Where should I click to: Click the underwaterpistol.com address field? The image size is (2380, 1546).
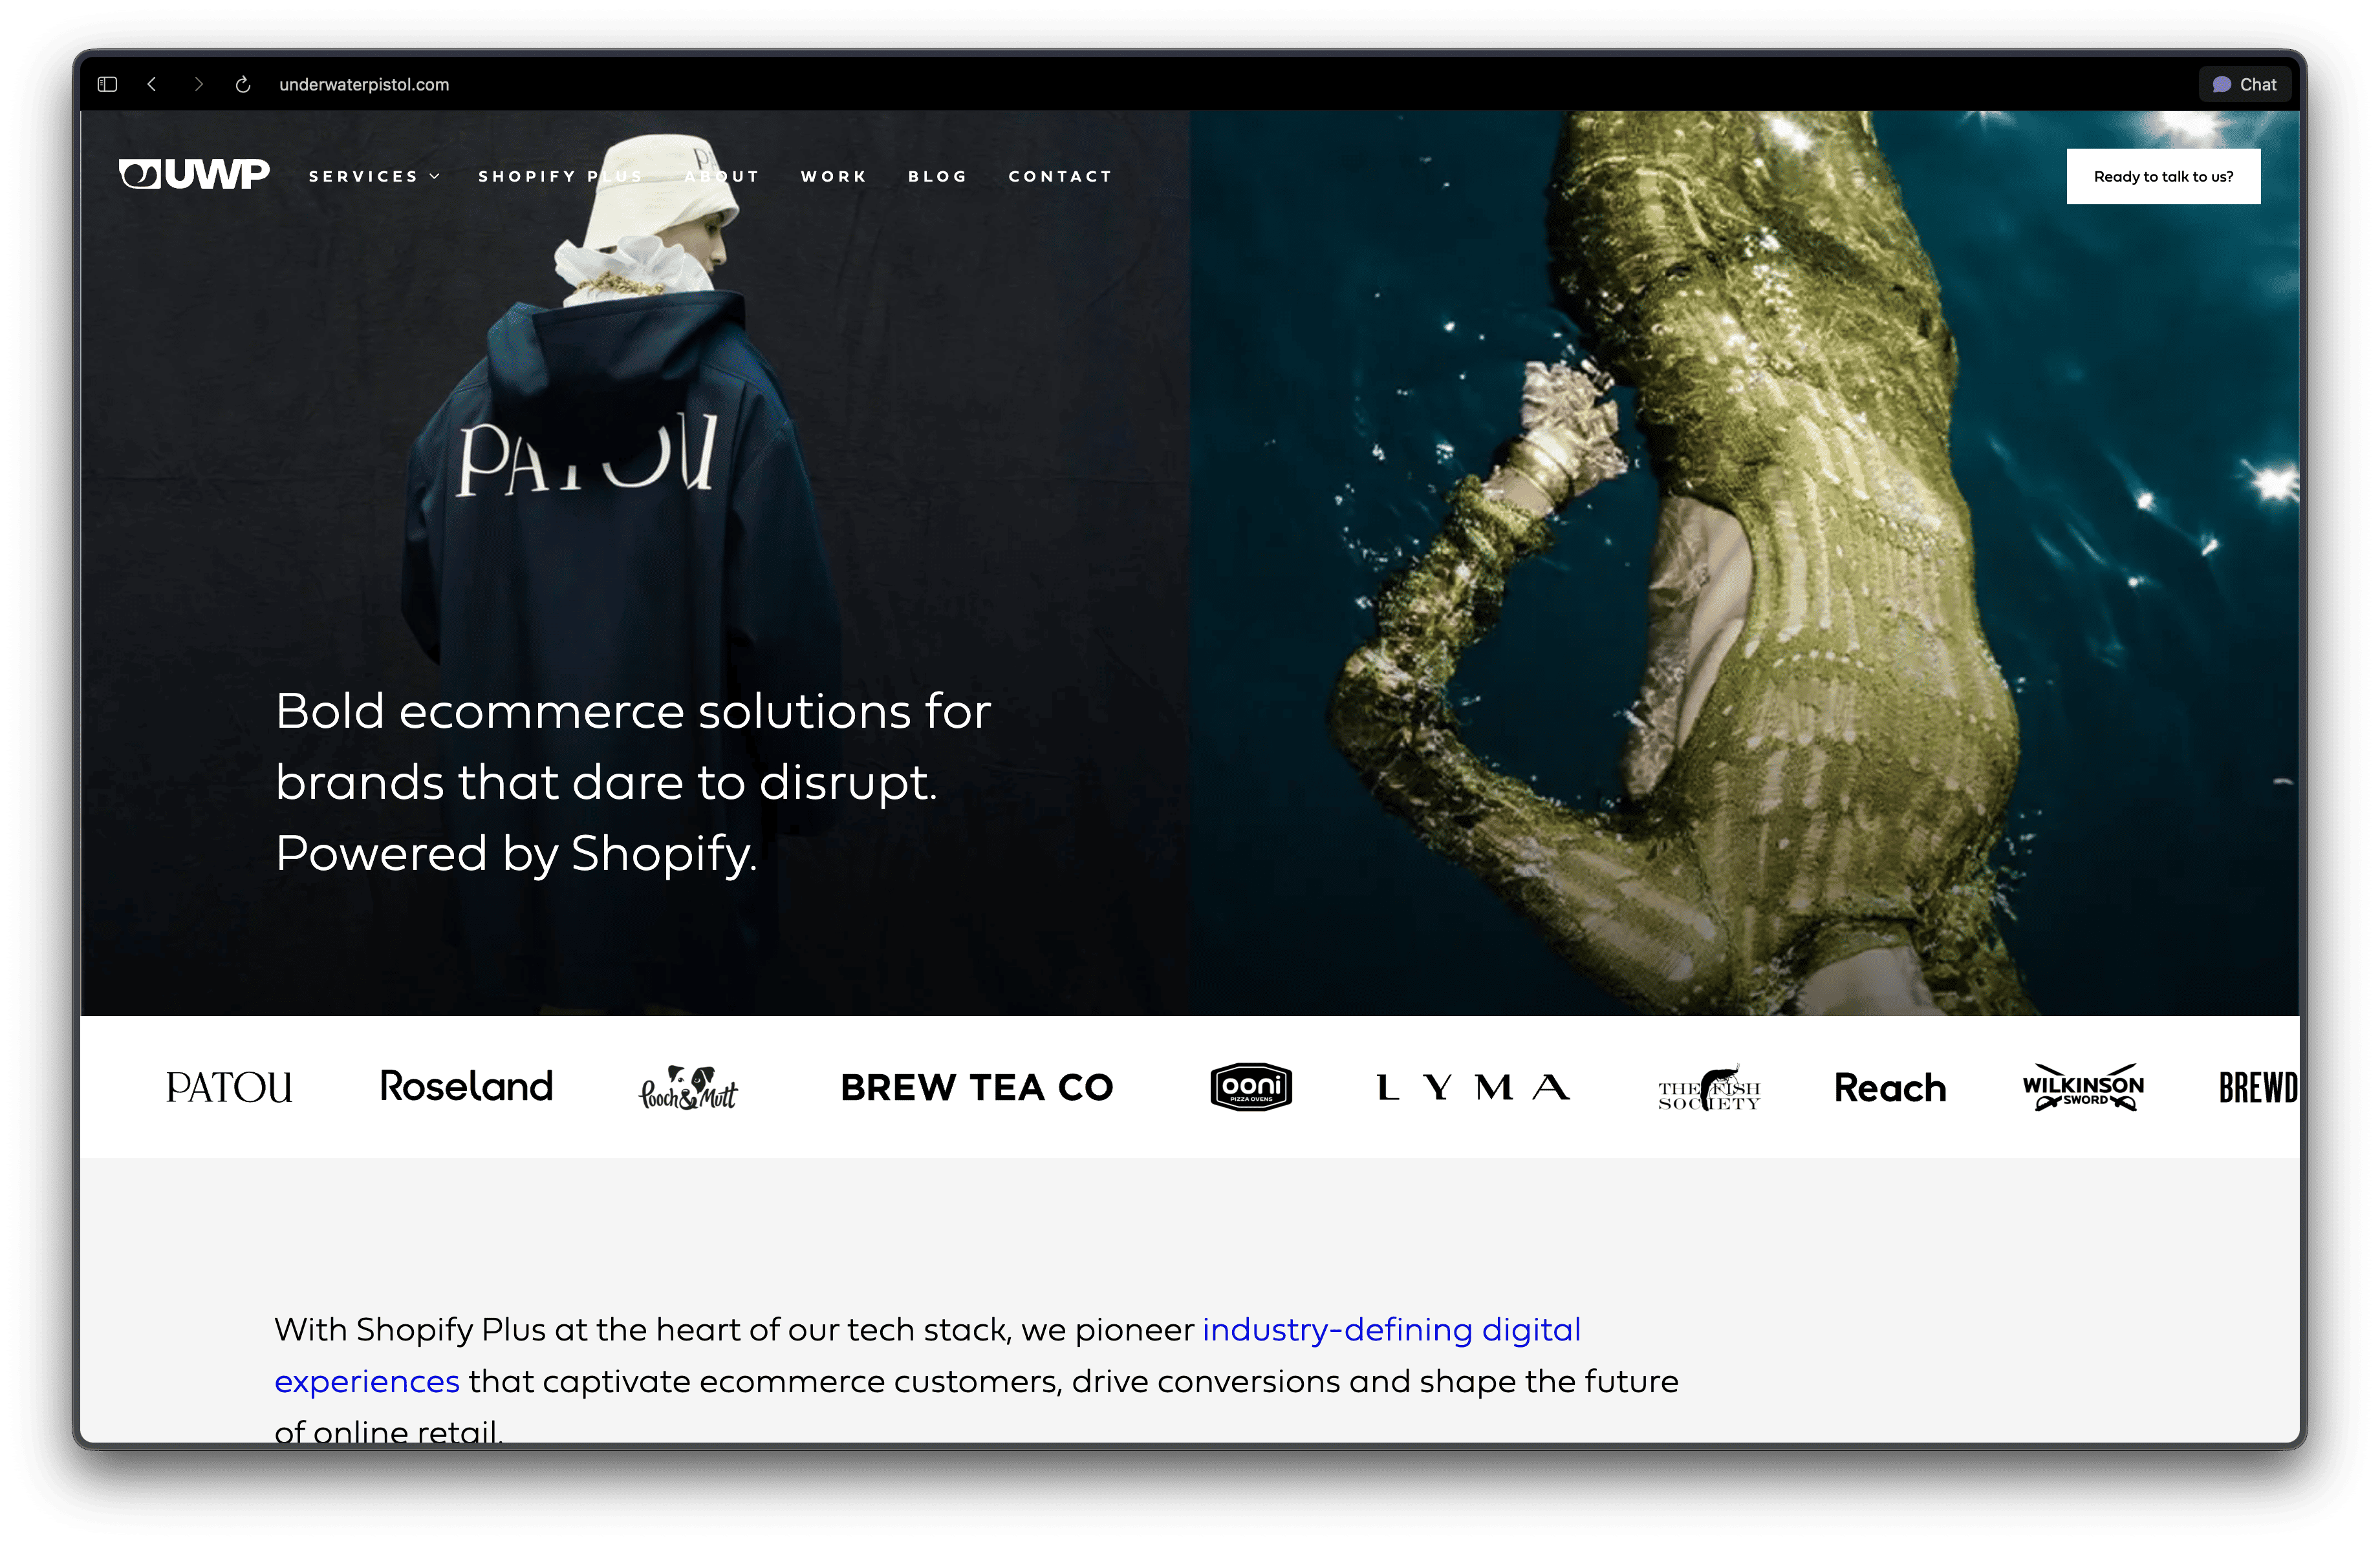tap(364, 85)
